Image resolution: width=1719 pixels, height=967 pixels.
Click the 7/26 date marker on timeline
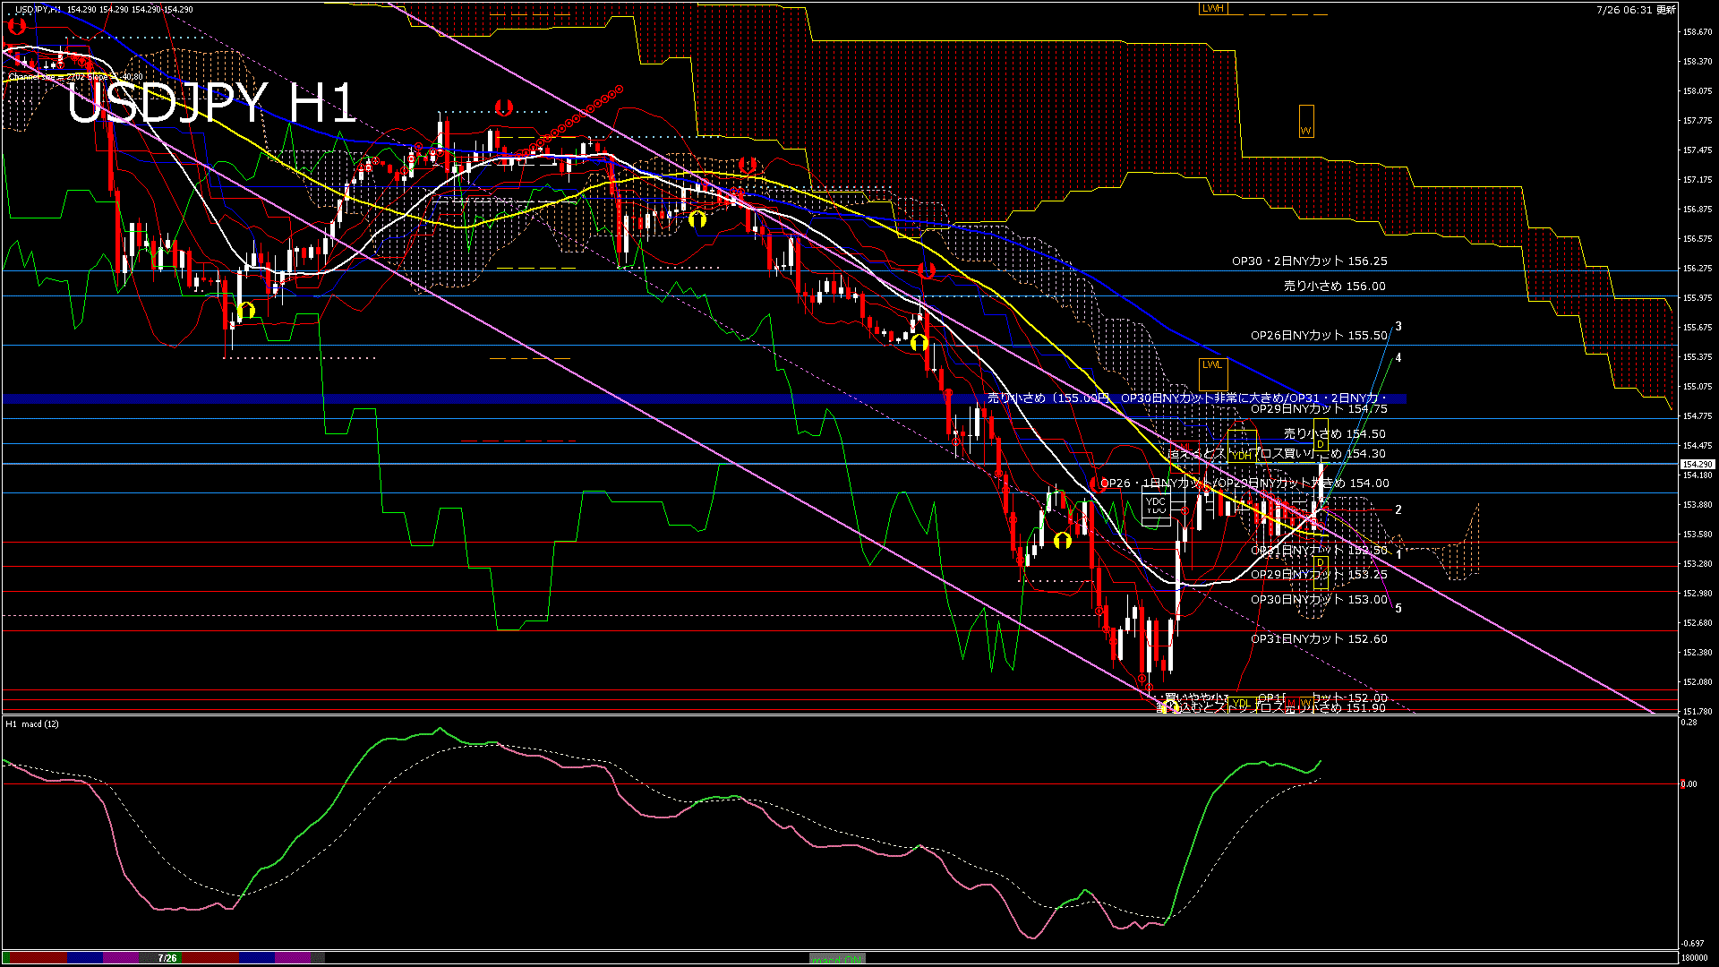[167, 958]
